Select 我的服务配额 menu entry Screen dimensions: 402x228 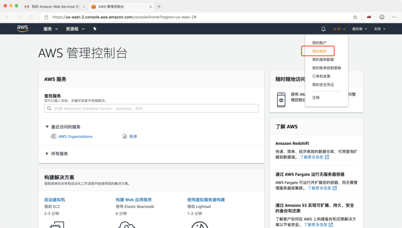click(x=323, y=59)
